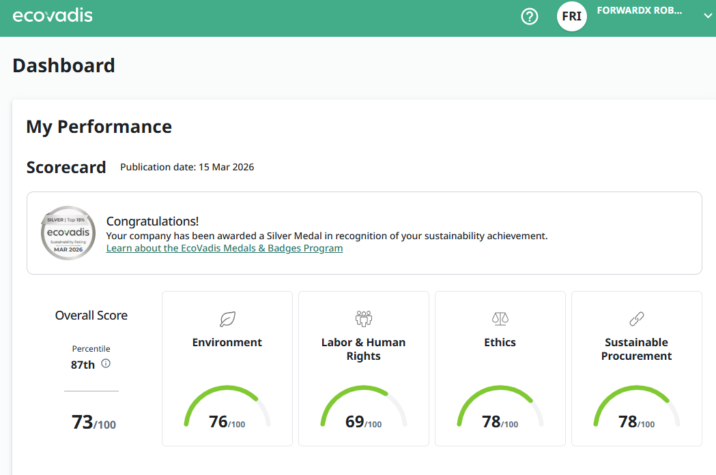
Task: Expand the account dropdown chevron
Action: point(707,16)
